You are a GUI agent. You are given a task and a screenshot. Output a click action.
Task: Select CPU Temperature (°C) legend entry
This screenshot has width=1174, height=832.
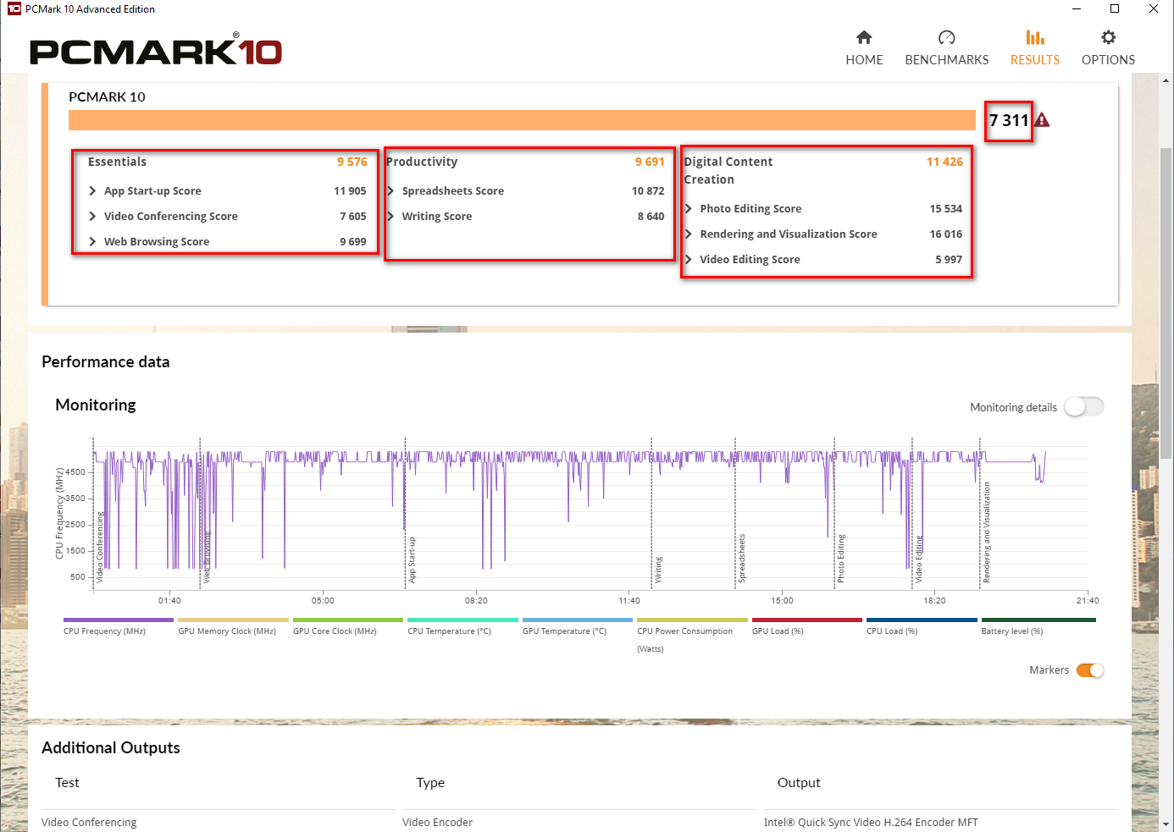pos(462,626)
